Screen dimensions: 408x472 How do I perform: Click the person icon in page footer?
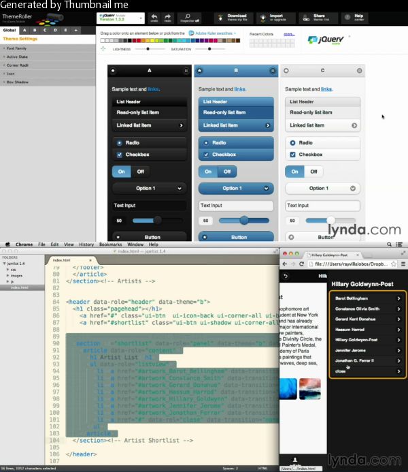pyautogui.click(x=295, y=460)
